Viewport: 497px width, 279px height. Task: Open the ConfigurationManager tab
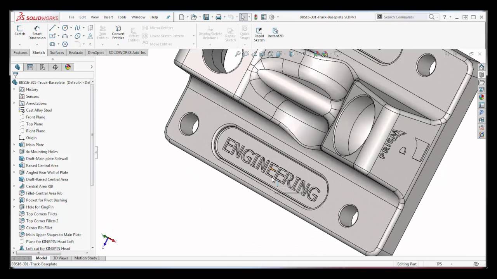(43, 67)
